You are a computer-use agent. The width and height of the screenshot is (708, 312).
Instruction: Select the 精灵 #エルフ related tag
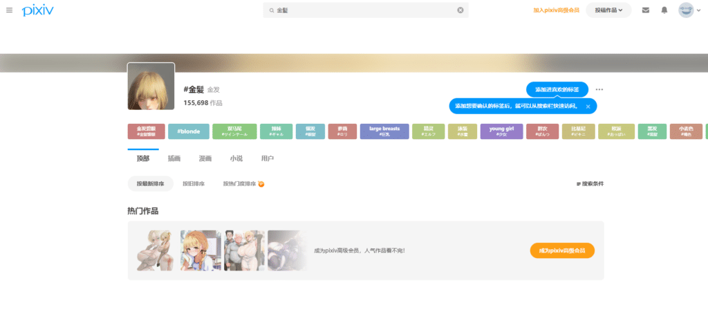pos(429,131)
